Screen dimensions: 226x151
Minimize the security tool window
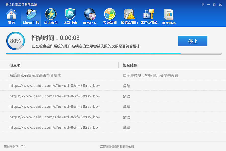tap(209, 5)
